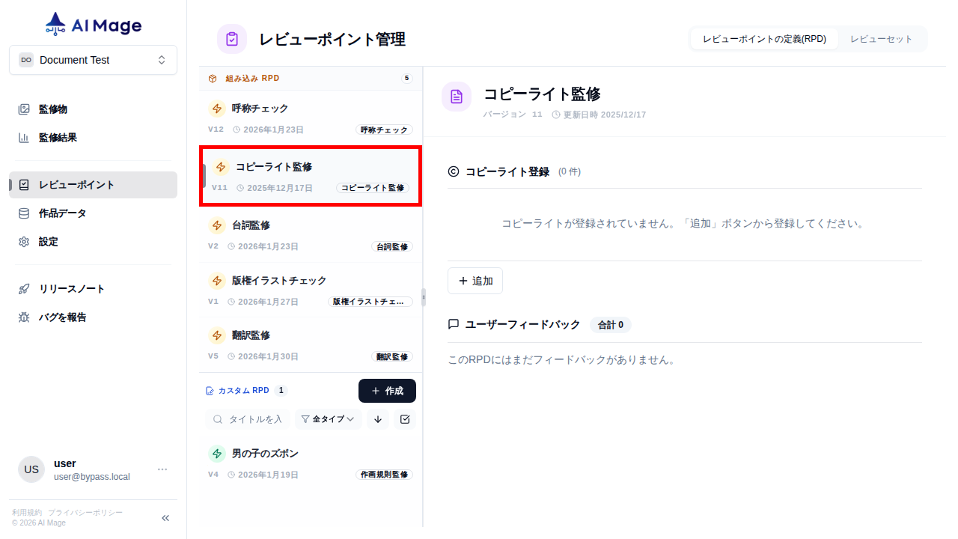
Task: Click the download arrow in custom RPD toolbar
Action: pyautogui.click(x=377, y=419)
